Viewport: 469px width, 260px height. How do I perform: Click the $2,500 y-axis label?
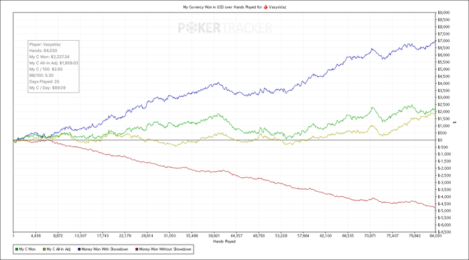click(x=444, y=105)
